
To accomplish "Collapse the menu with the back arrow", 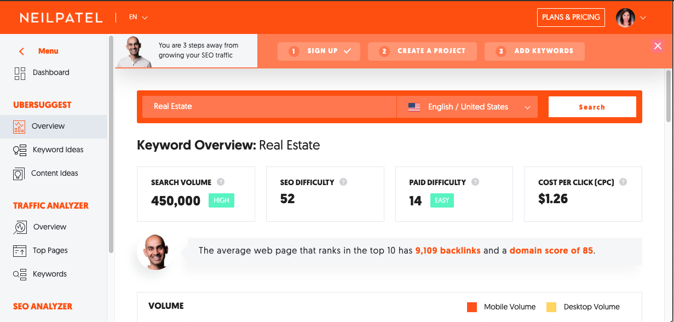I will tap(21, 51).
